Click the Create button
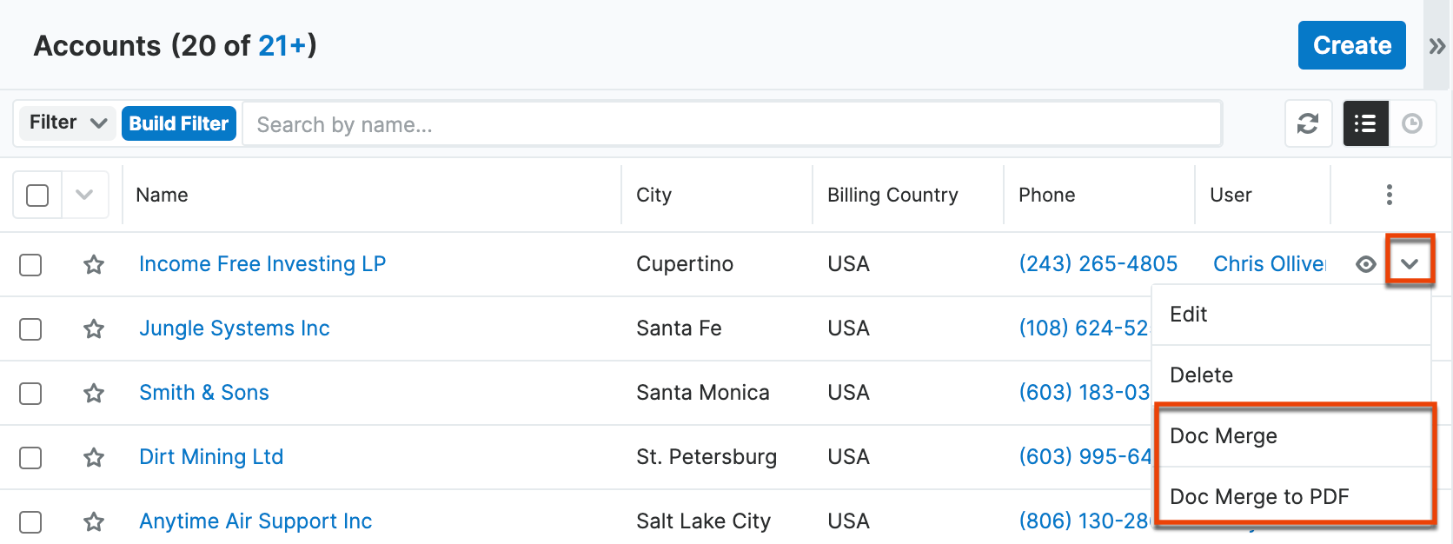The width and height of the screenshot is (1453, 544). 1351,45
